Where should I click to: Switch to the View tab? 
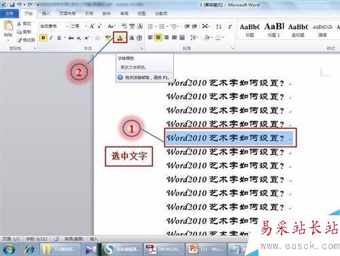[141, 14]
